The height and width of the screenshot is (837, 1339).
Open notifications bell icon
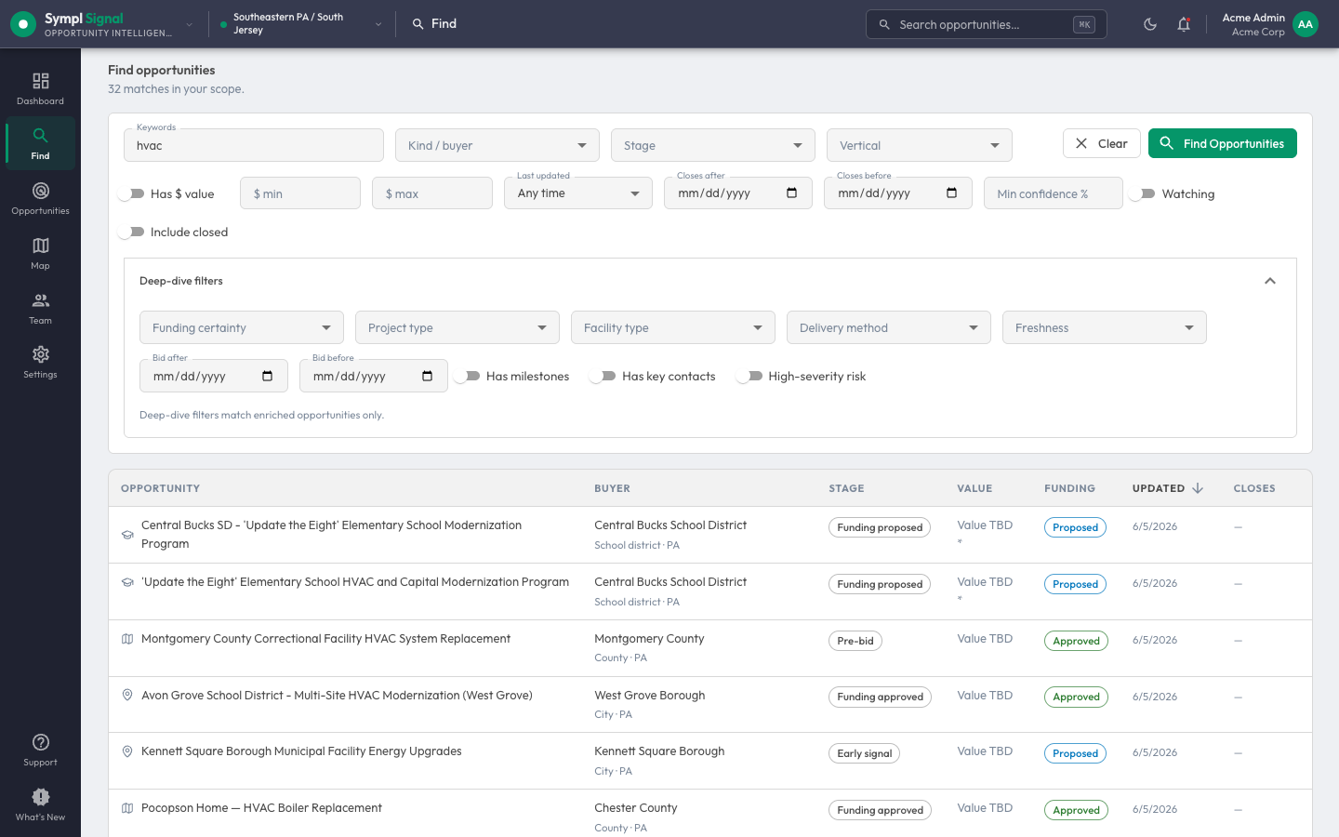click(x=1184, y=24)
